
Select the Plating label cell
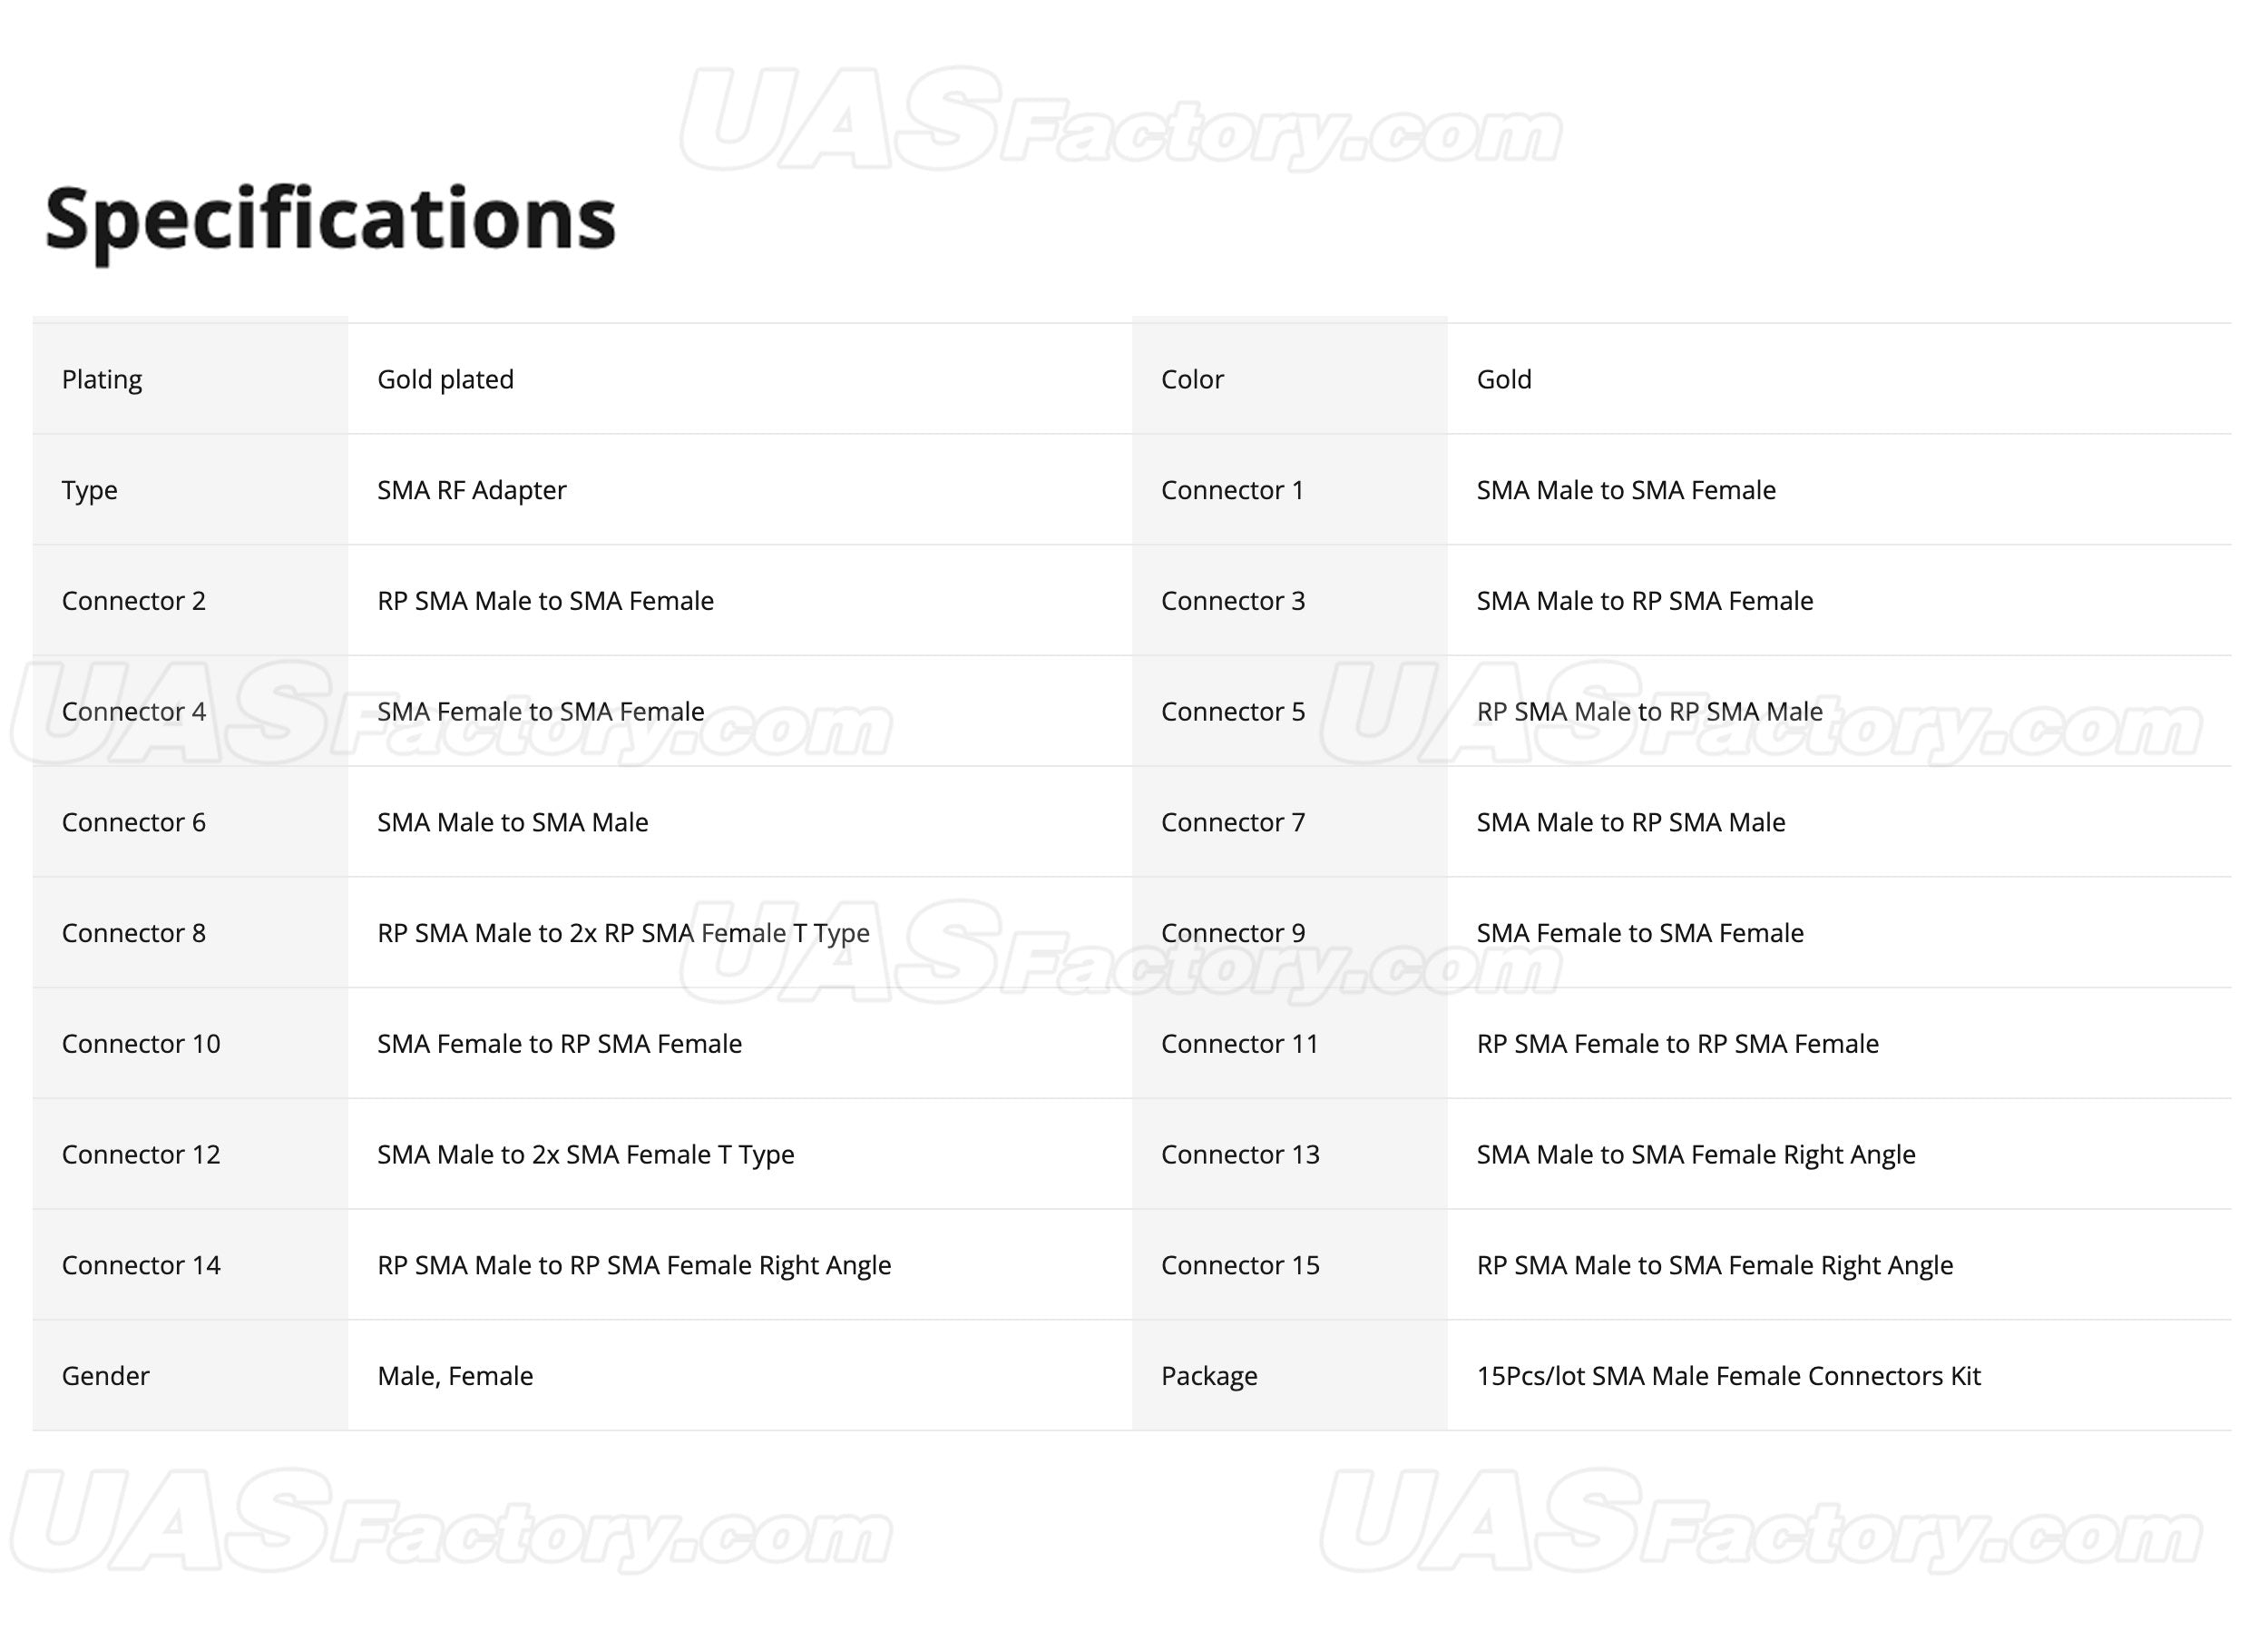[190, 379]
